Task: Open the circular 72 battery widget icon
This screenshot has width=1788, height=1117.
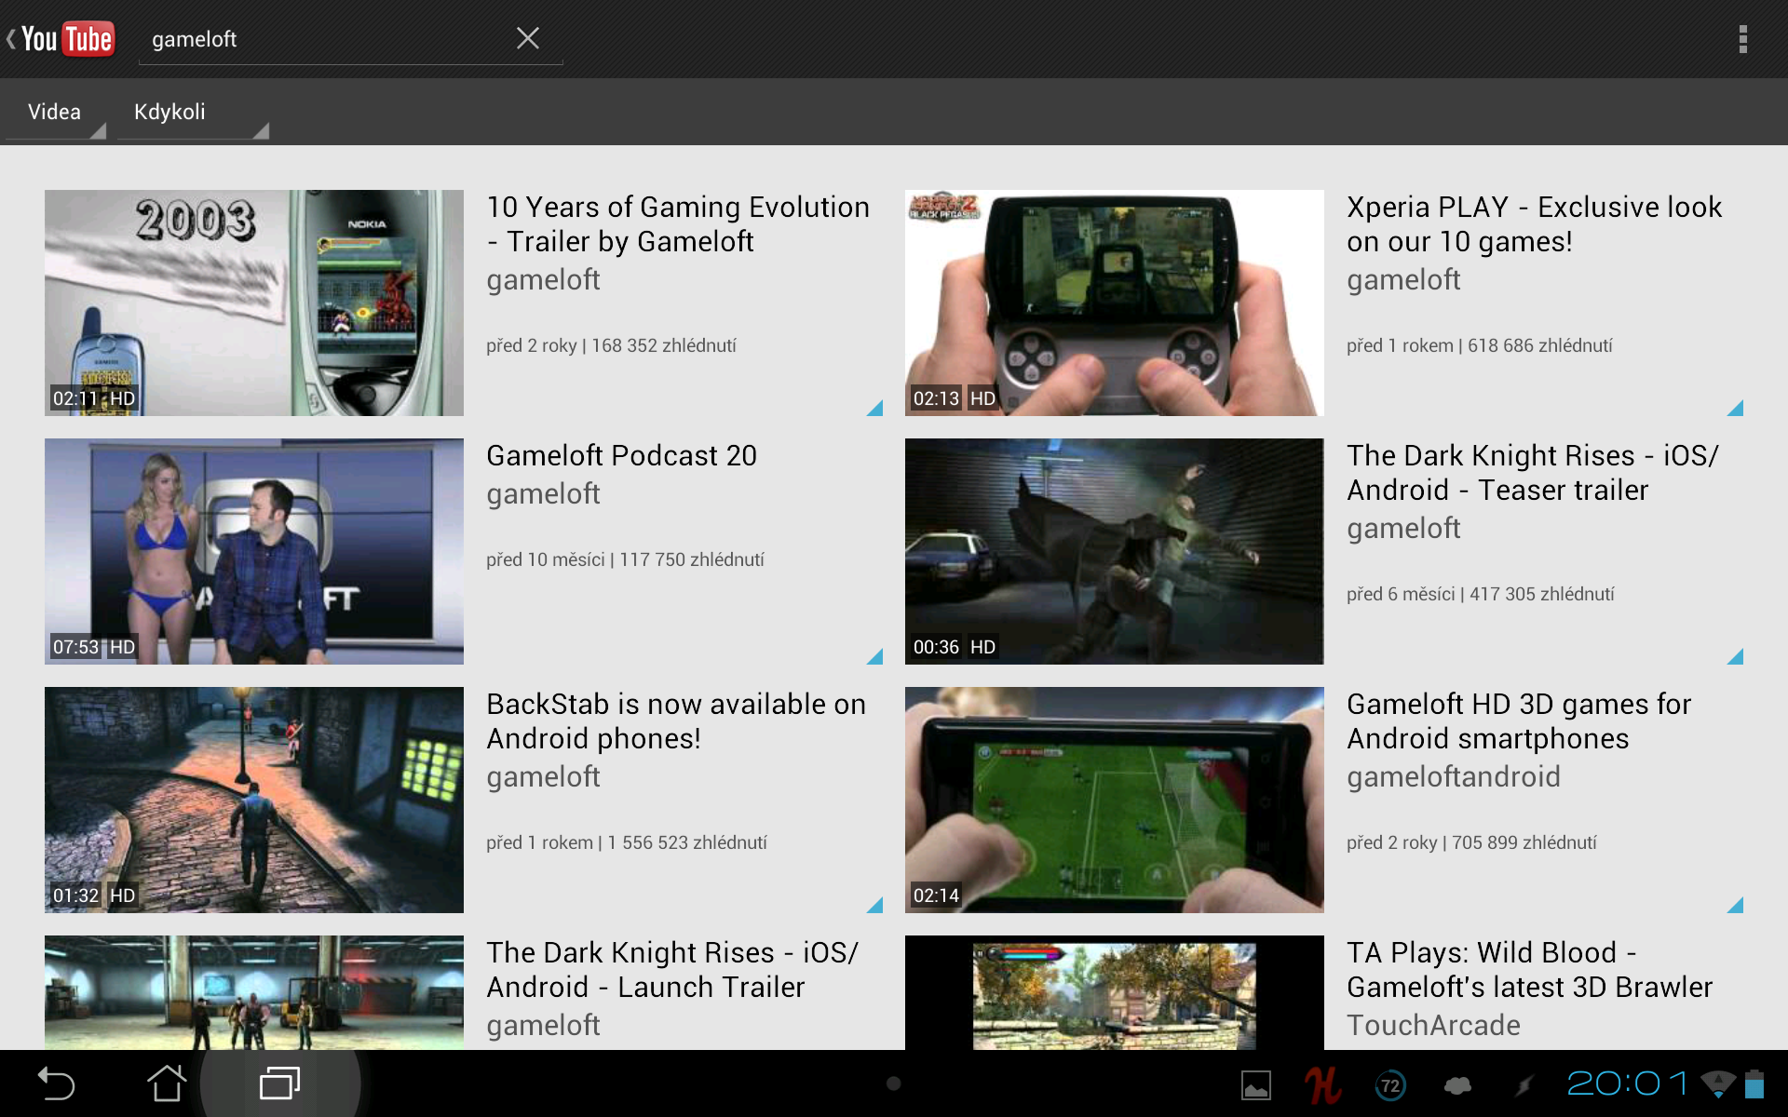Action: tap(1390, 1085)
